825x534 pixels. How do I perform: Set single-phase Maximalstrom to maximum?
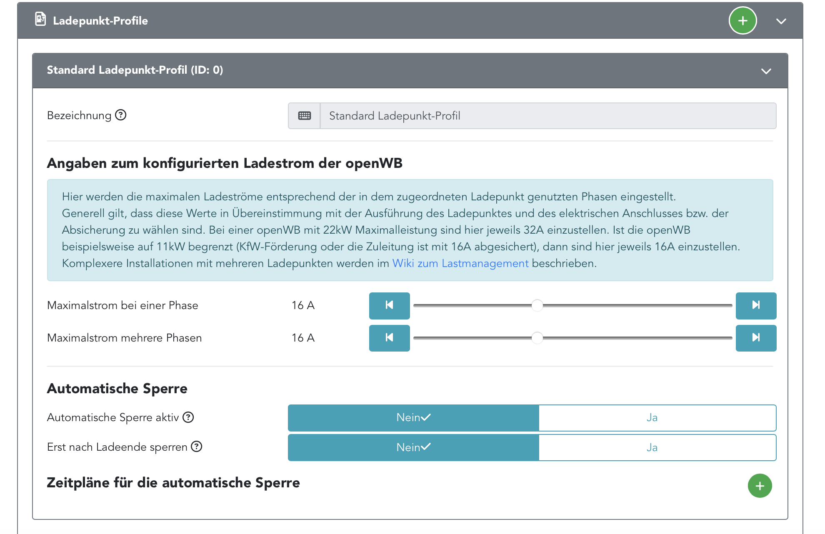point(755,305)
